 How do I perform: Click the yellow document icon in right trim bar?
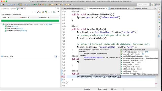tap(159, 17)
